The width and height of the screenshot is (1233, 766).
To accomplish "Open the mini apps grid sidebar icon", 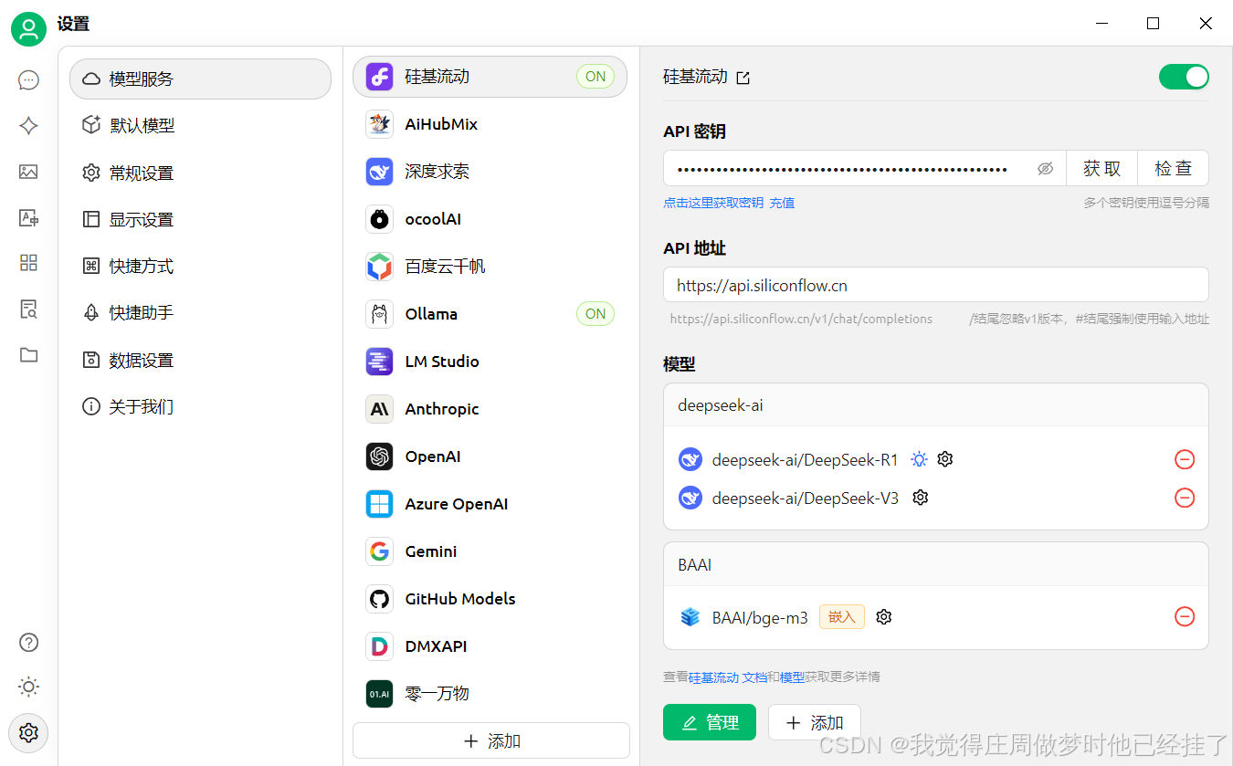I will point(29,263).
